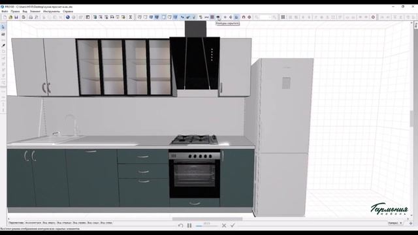Image resolution: width=418 pixels, height=235 pixels.
Task: Select the arrow selection tool in left toolbar
Action: coord(3,27)
